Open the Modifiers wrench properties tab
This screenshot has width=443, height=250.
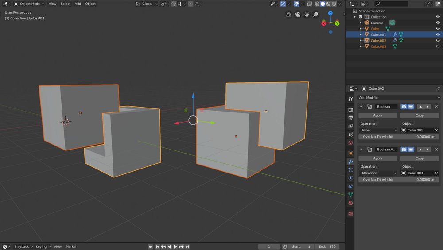click(x=350, y=162)
